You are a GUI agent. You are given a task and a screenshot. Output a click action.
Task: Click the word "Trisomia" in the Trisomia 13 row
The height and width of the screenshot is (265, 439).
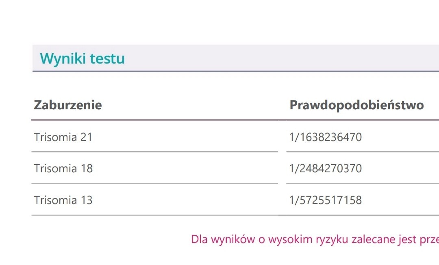[55, 200]
